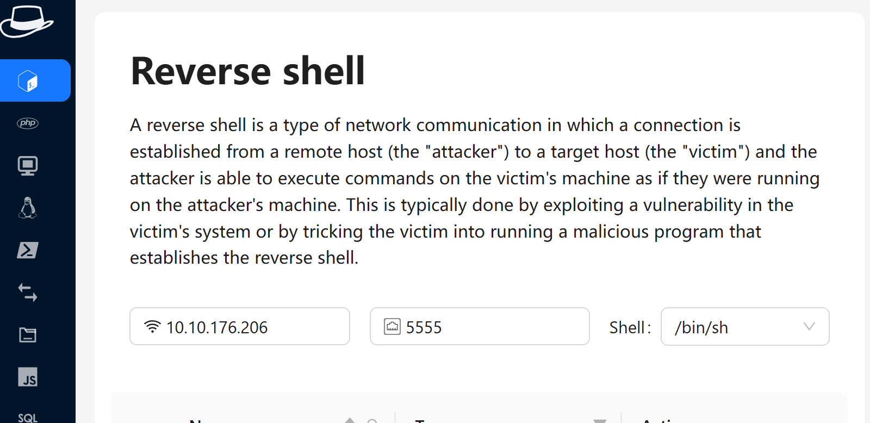
Task: Open the SQL section in sidebar
Action: (28, 417)
